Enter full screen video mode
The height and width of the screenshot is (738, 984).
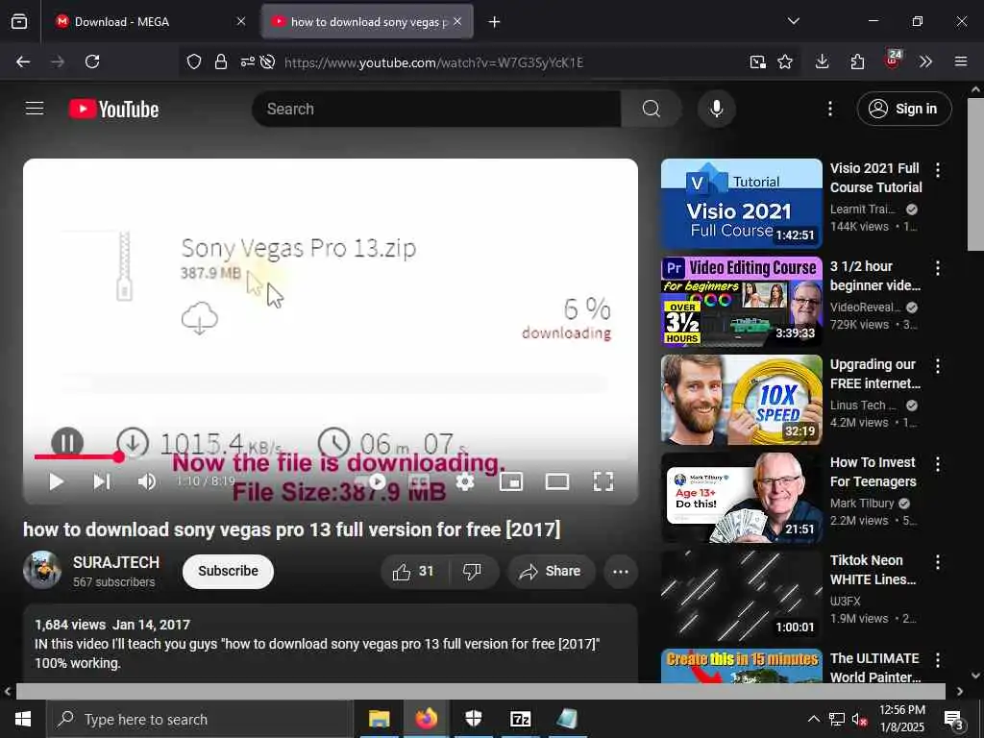(603, 481)
